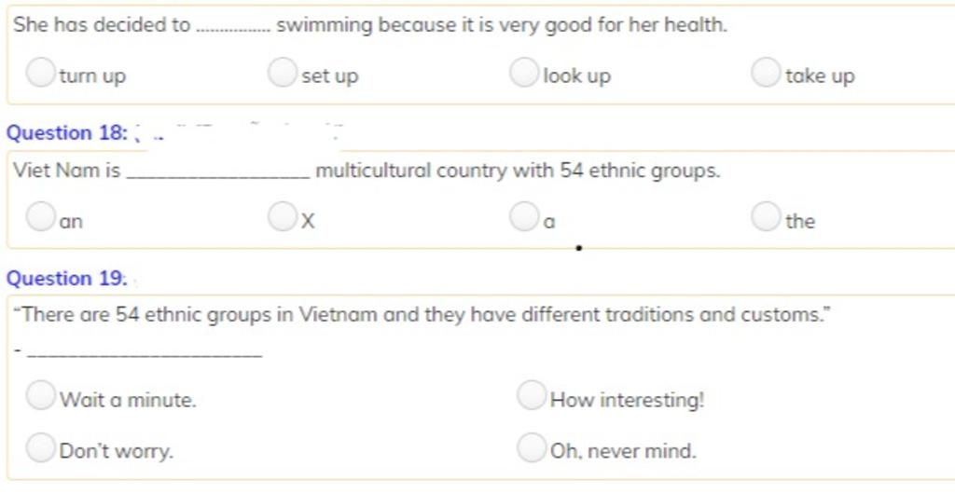Select the 'turn up' answer option

click(40, 73)
